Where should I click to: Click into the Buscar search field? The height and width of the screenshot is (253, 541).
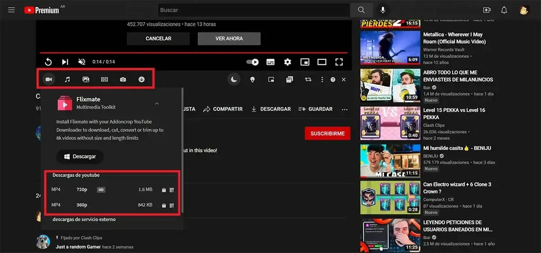254,10
